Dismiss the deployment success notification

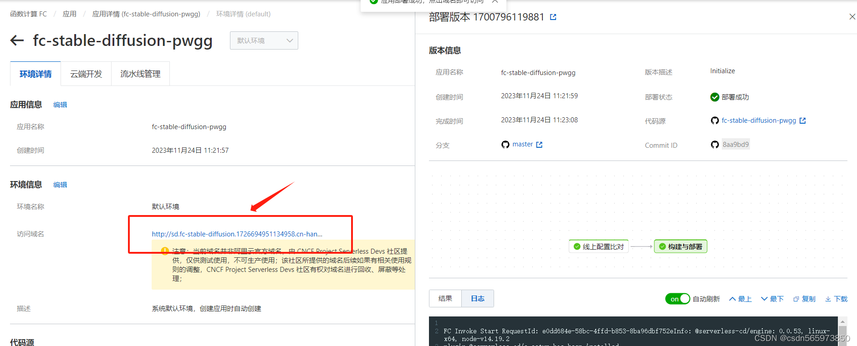495,1
